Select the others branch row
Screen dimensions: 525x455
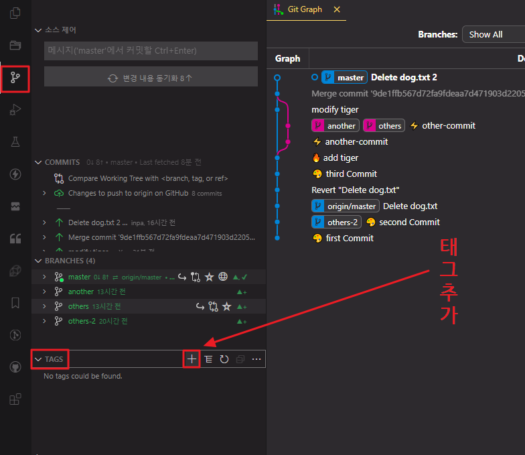point(149,306)
